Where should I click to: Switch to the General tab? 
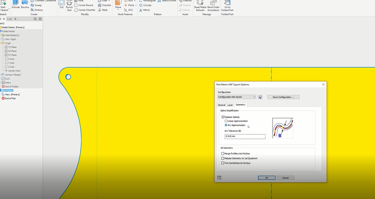point(222,105)
